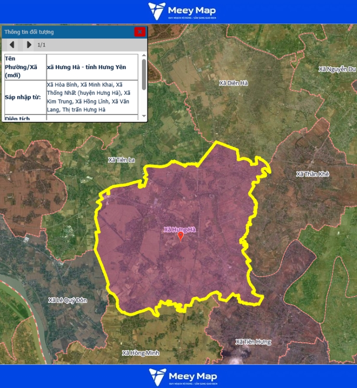357x388 pixels.
Task: Select the Xã Hồng Minh region label
Action: point(140,353)
